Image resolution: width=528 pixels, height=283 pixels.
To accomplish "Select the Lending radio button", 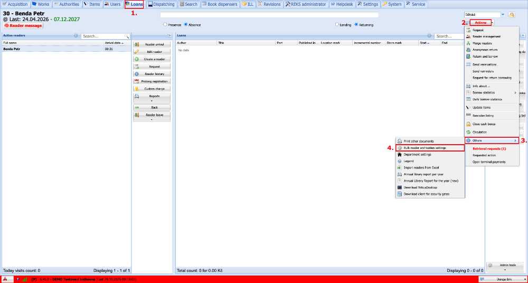I will tap(337, 25).
